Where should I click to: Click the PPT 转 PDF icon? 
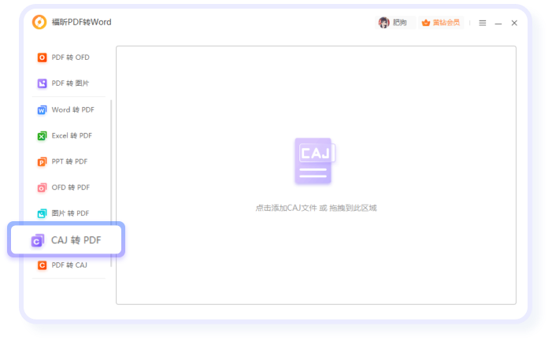[x=42, y=161]
